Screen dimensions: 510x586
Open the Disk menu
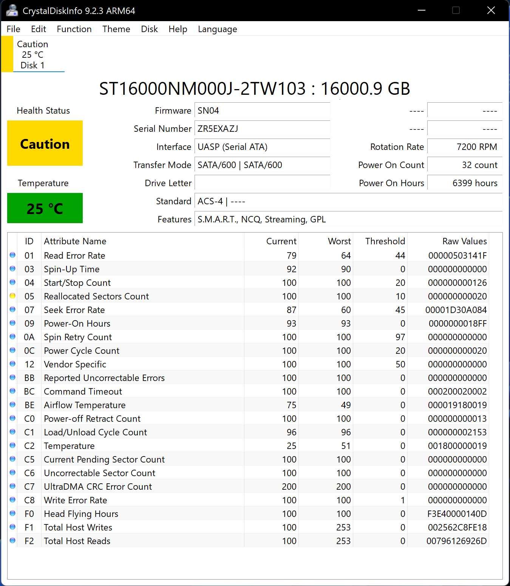150,29
